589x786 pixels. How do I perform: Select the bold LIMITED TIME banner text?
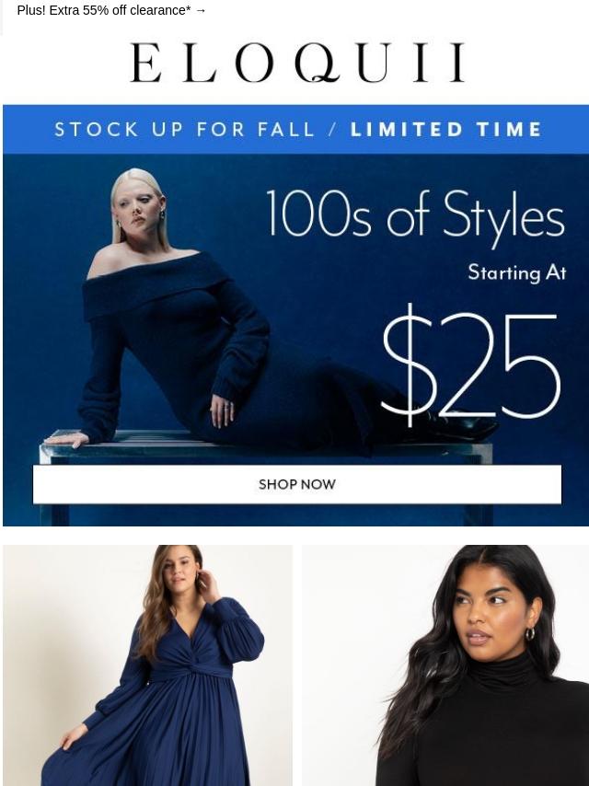coord(445,130)
